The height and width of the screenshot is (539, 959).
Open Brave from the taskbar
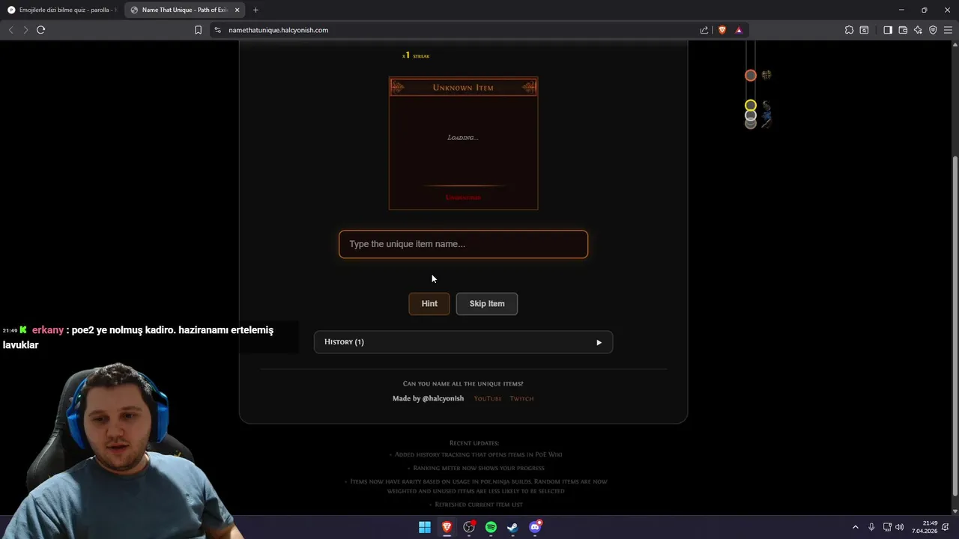tap(447, 527)
